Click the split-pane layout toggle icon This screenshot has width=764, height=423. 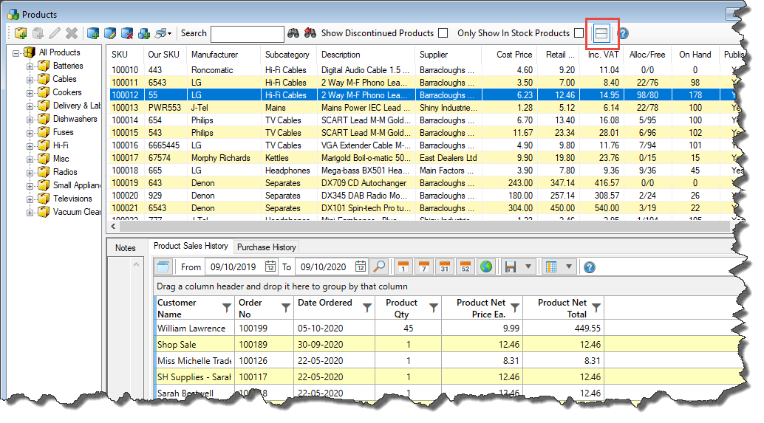[601, 33]
